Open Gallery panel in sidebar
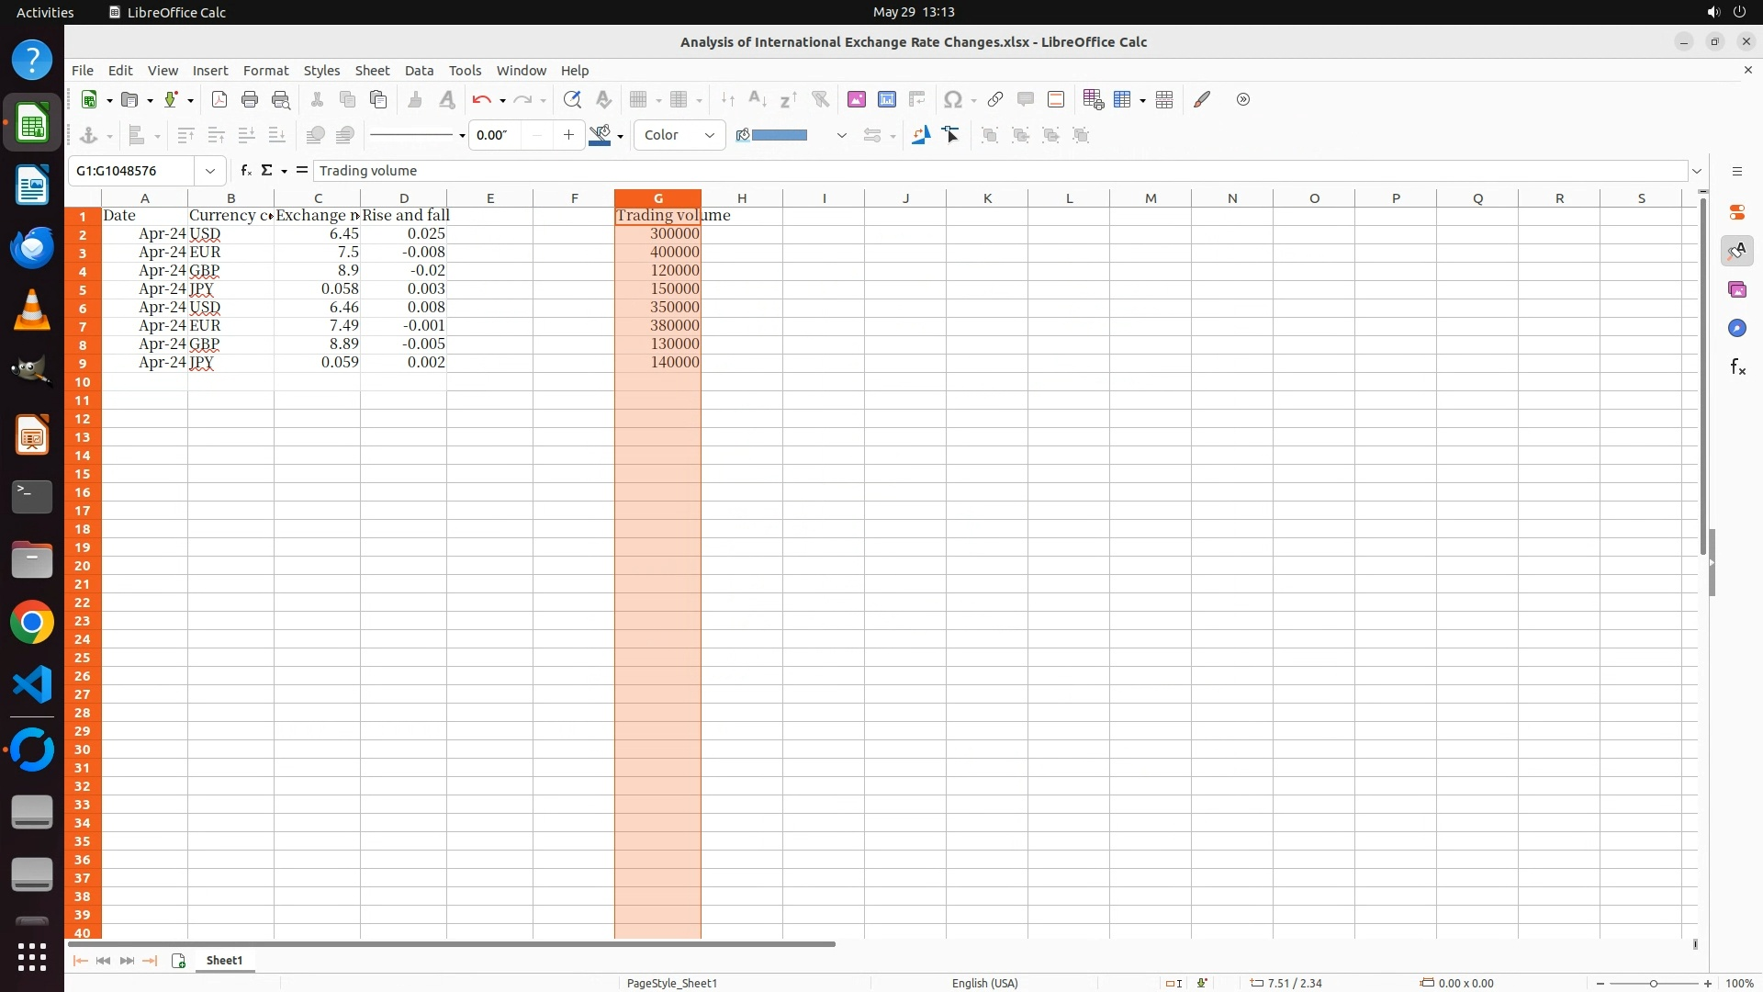The height and width of the screenshot is (992, 1763). click(x=1736, y=289)
